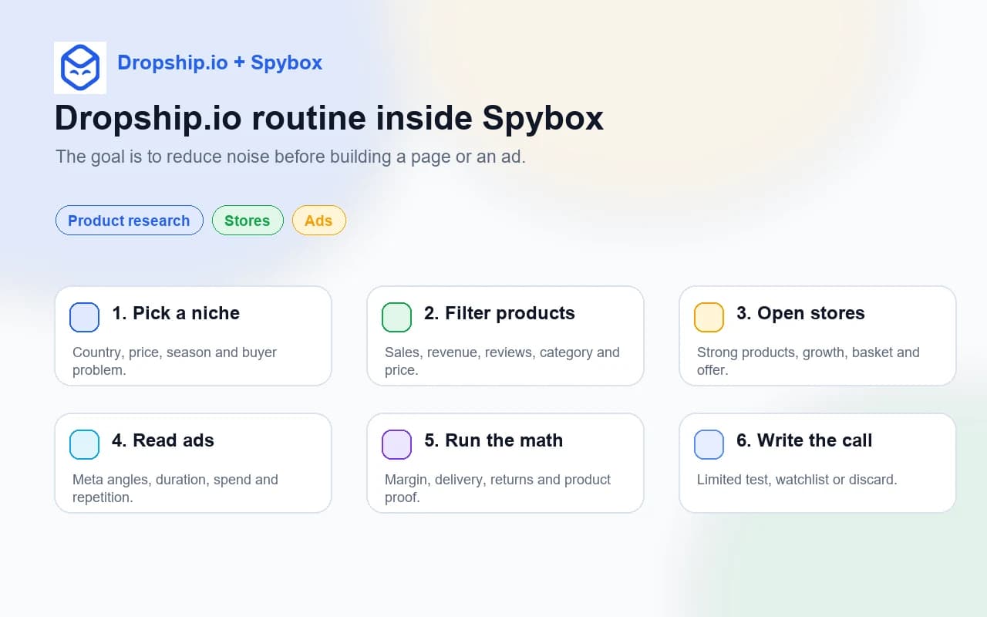Click 'Sales, revenue, reviews, category and price.' text
Screen dimensions: 987x617
(x=502, y=361)
